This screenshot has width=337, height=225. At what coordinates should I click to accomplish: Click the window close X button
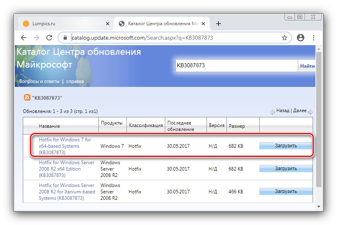click(x=313, y=17)
